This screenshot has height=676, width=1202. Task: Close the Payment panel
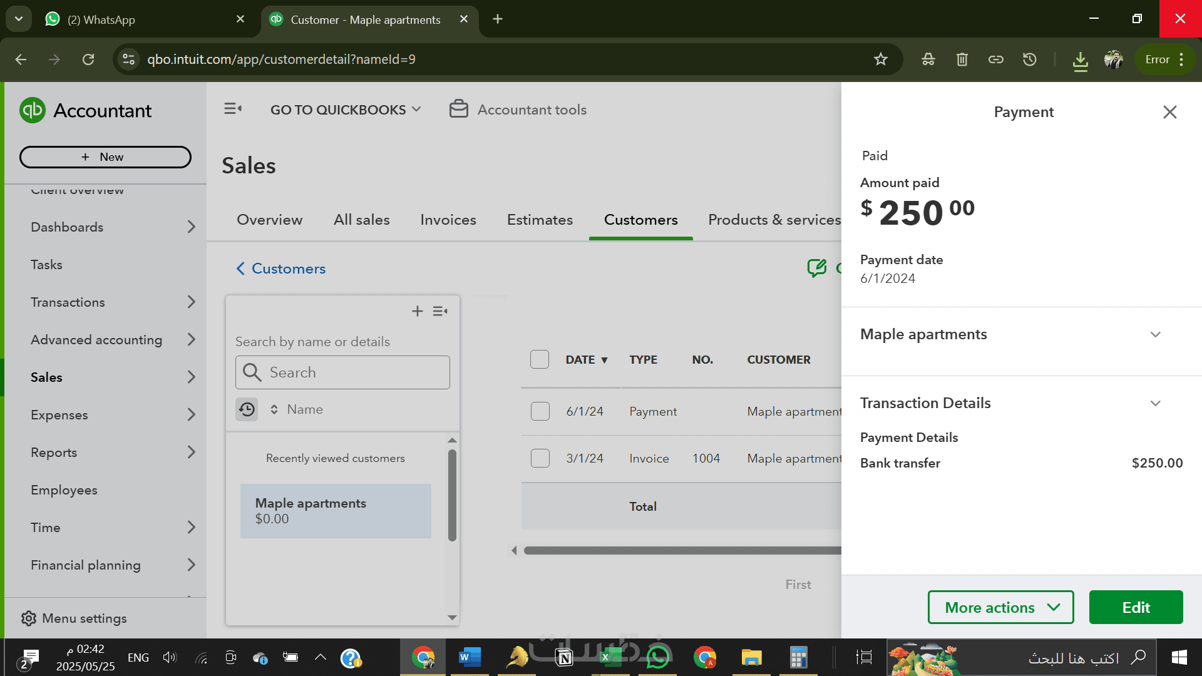(1169, 112)
